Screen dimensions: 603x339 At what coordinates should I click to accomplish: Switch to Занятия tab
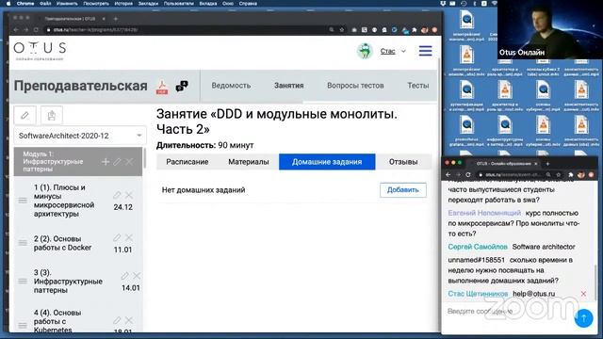tap(289, 86)
